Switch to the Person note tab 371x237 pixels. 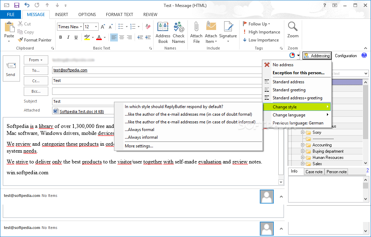tap(336, 172)
